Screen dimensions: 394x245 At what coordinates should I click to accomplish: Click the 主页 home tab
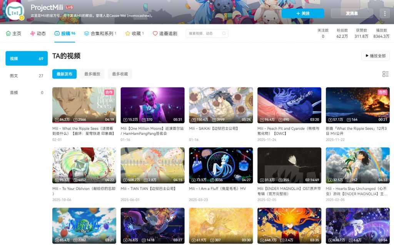[13, 34]
